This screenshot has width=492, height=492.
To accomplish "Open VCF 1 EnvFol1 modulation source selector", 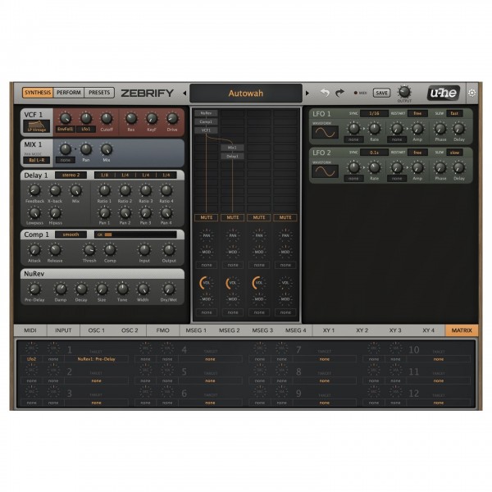I will pos(66,129).
